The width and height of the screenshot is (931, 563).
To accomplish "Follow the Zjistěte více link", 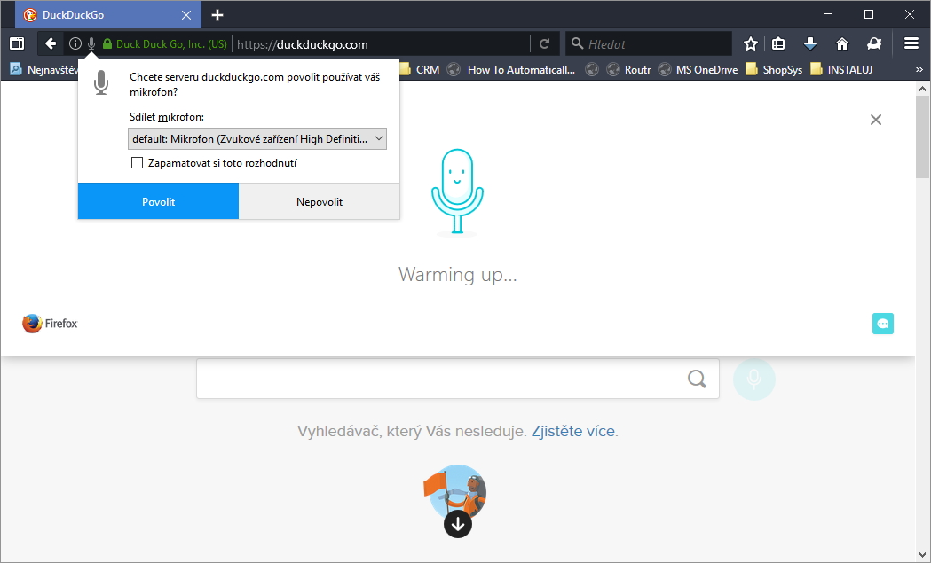I will point(573,431).
